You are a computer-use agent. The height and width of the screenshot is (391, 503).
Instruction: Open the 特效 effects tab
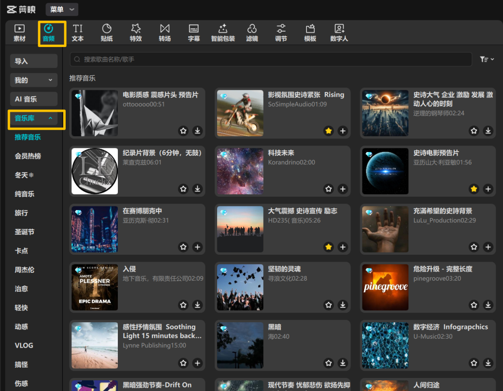tap(136, 33)
